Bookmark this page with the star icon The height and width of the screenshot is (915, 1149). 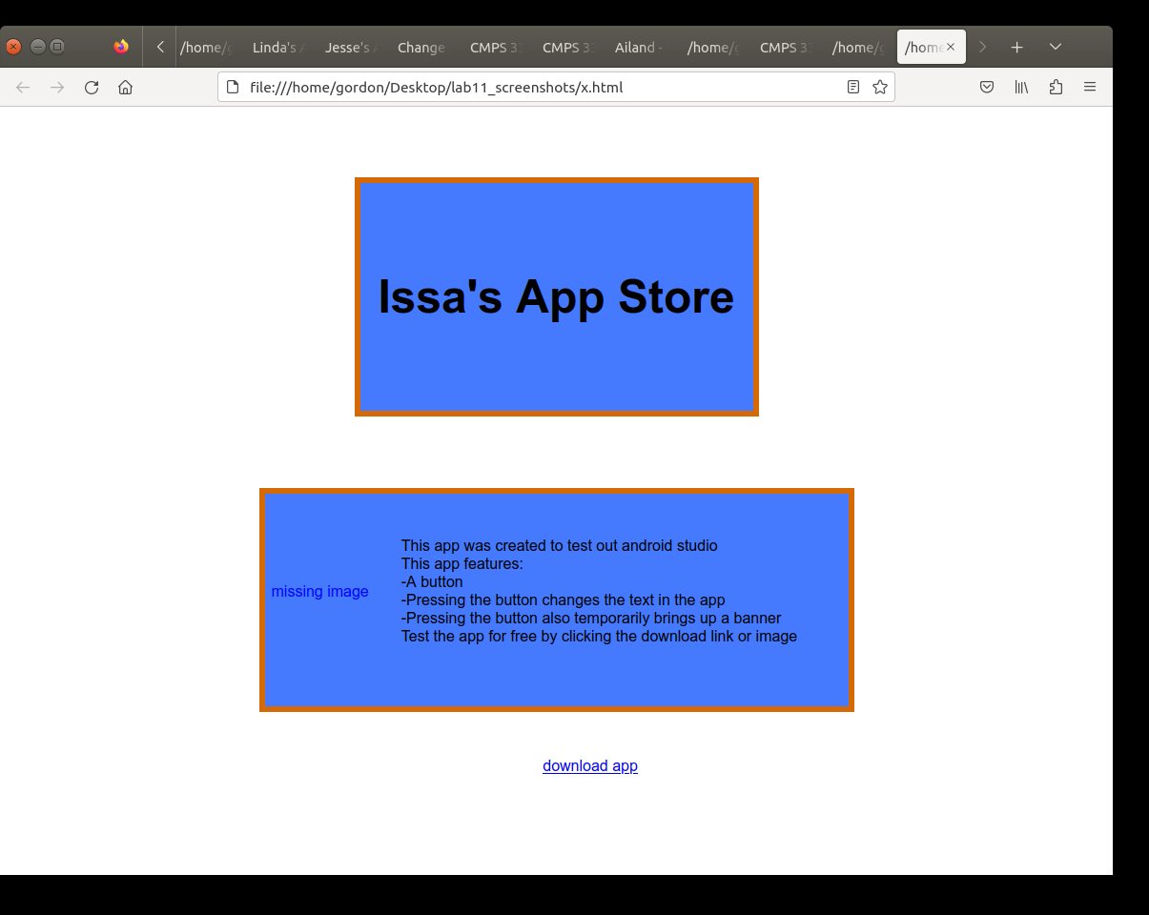879,88
